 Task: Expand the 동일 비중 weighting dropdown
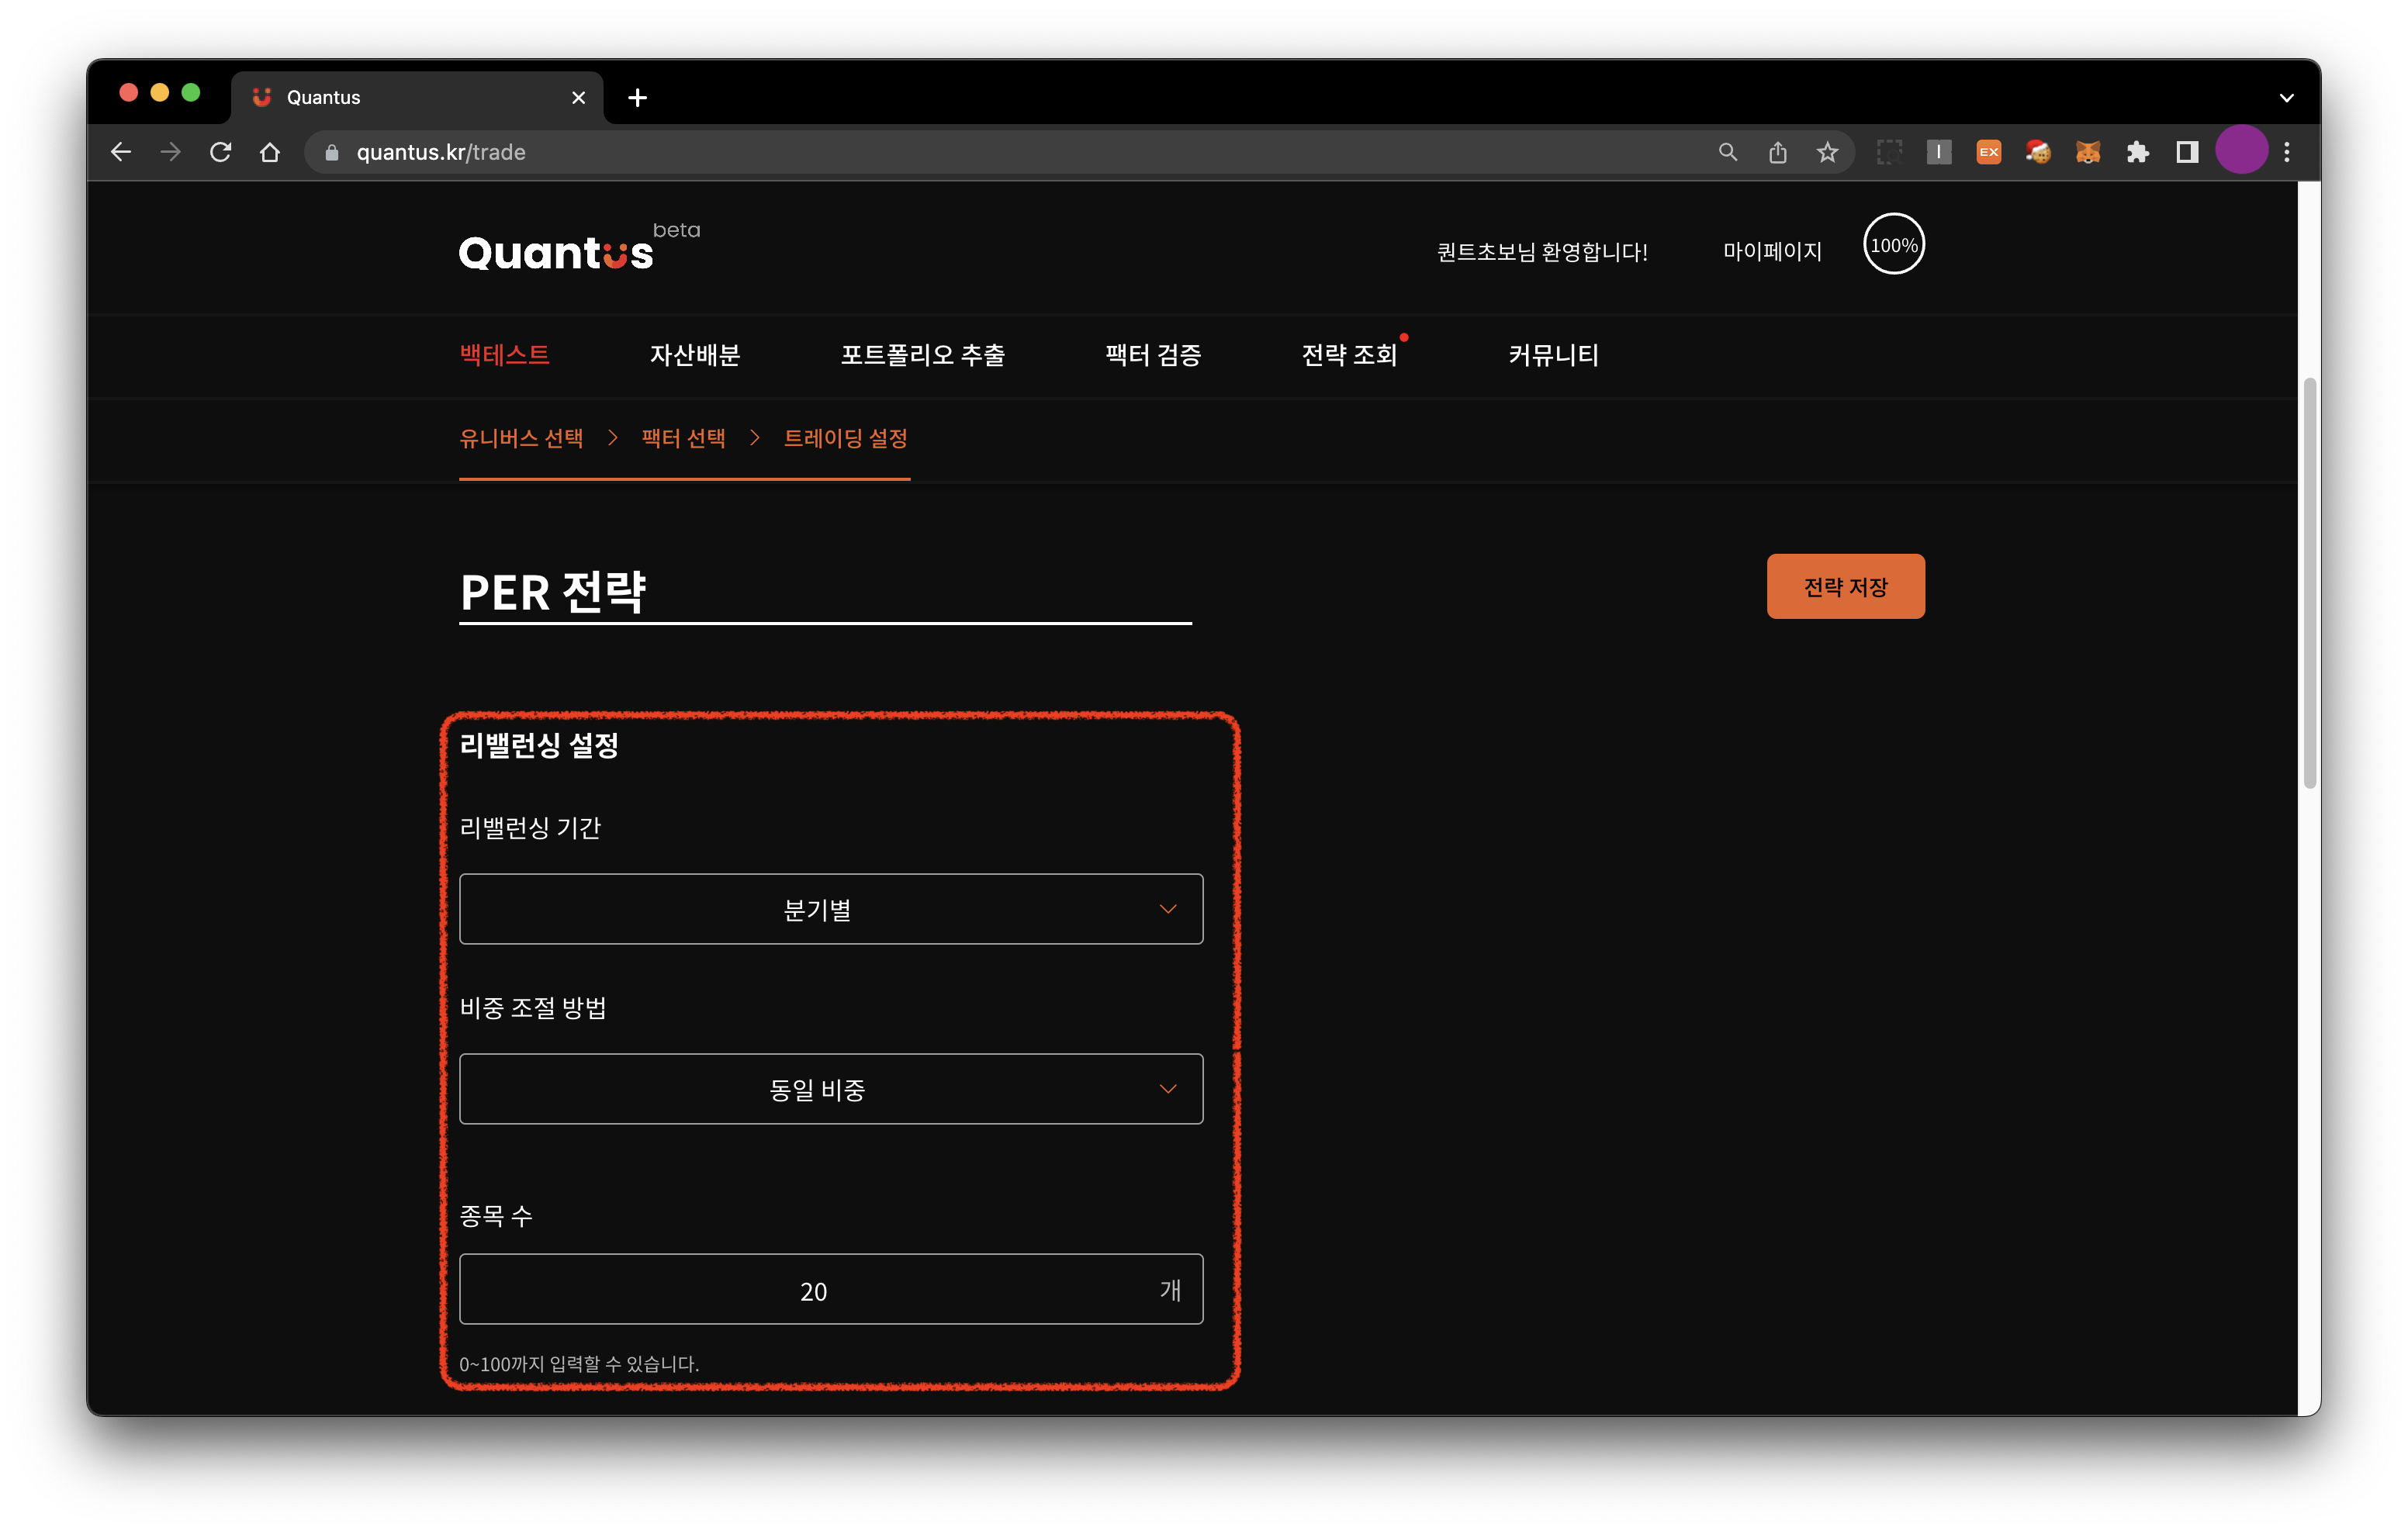point(830,1089)
